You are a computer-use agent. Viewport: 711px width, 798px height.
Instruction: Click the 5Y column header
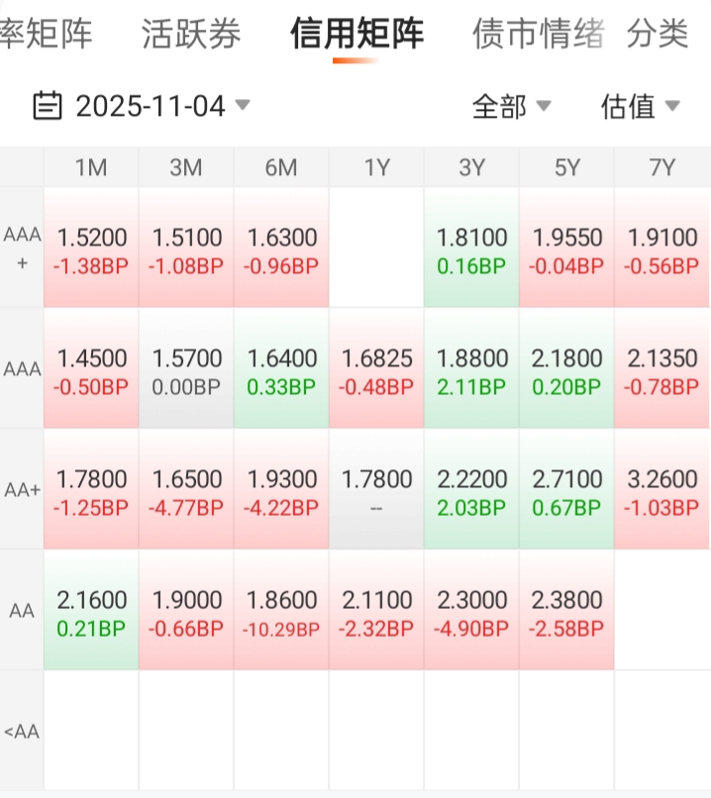point(566,168)
